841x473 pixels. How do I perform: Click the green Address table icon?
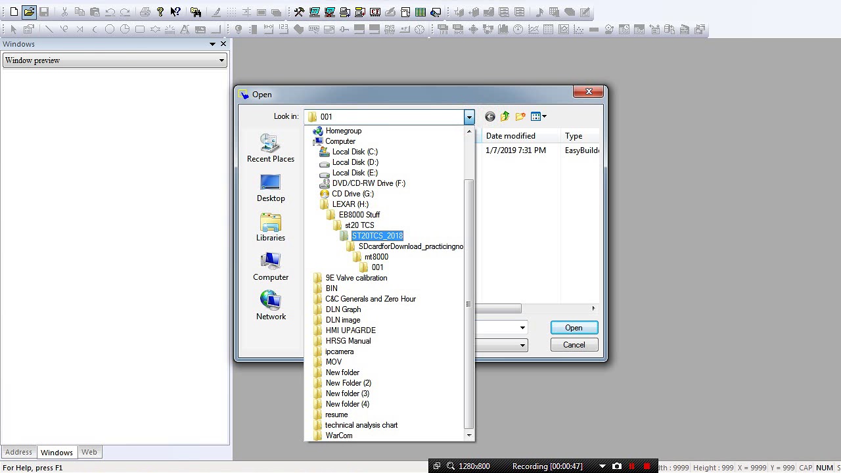click(420, 12)
